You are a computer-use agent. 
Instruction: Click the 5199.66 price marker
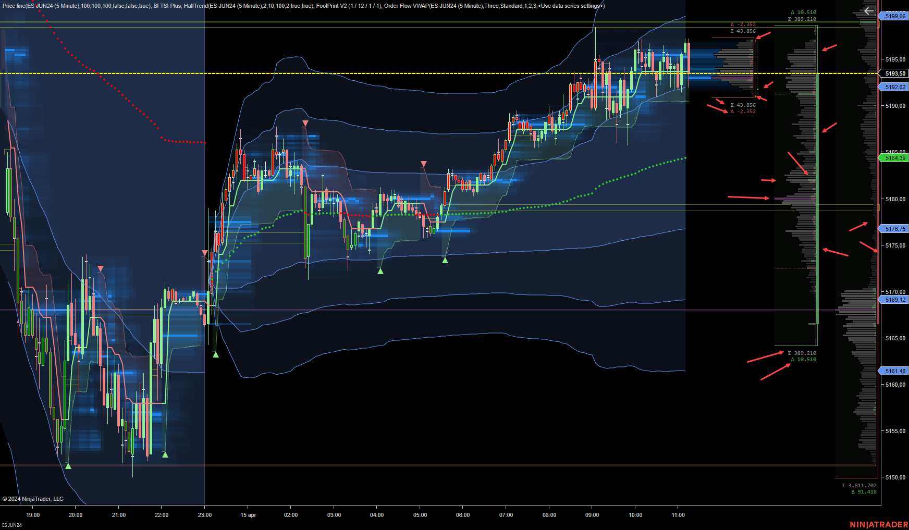point(895,16)
